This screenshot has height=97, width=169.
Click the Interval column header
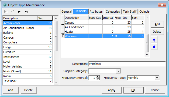click(108, 18)
